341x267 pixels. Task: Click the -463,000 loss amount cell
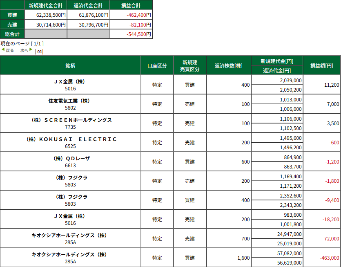coord(329,258)
